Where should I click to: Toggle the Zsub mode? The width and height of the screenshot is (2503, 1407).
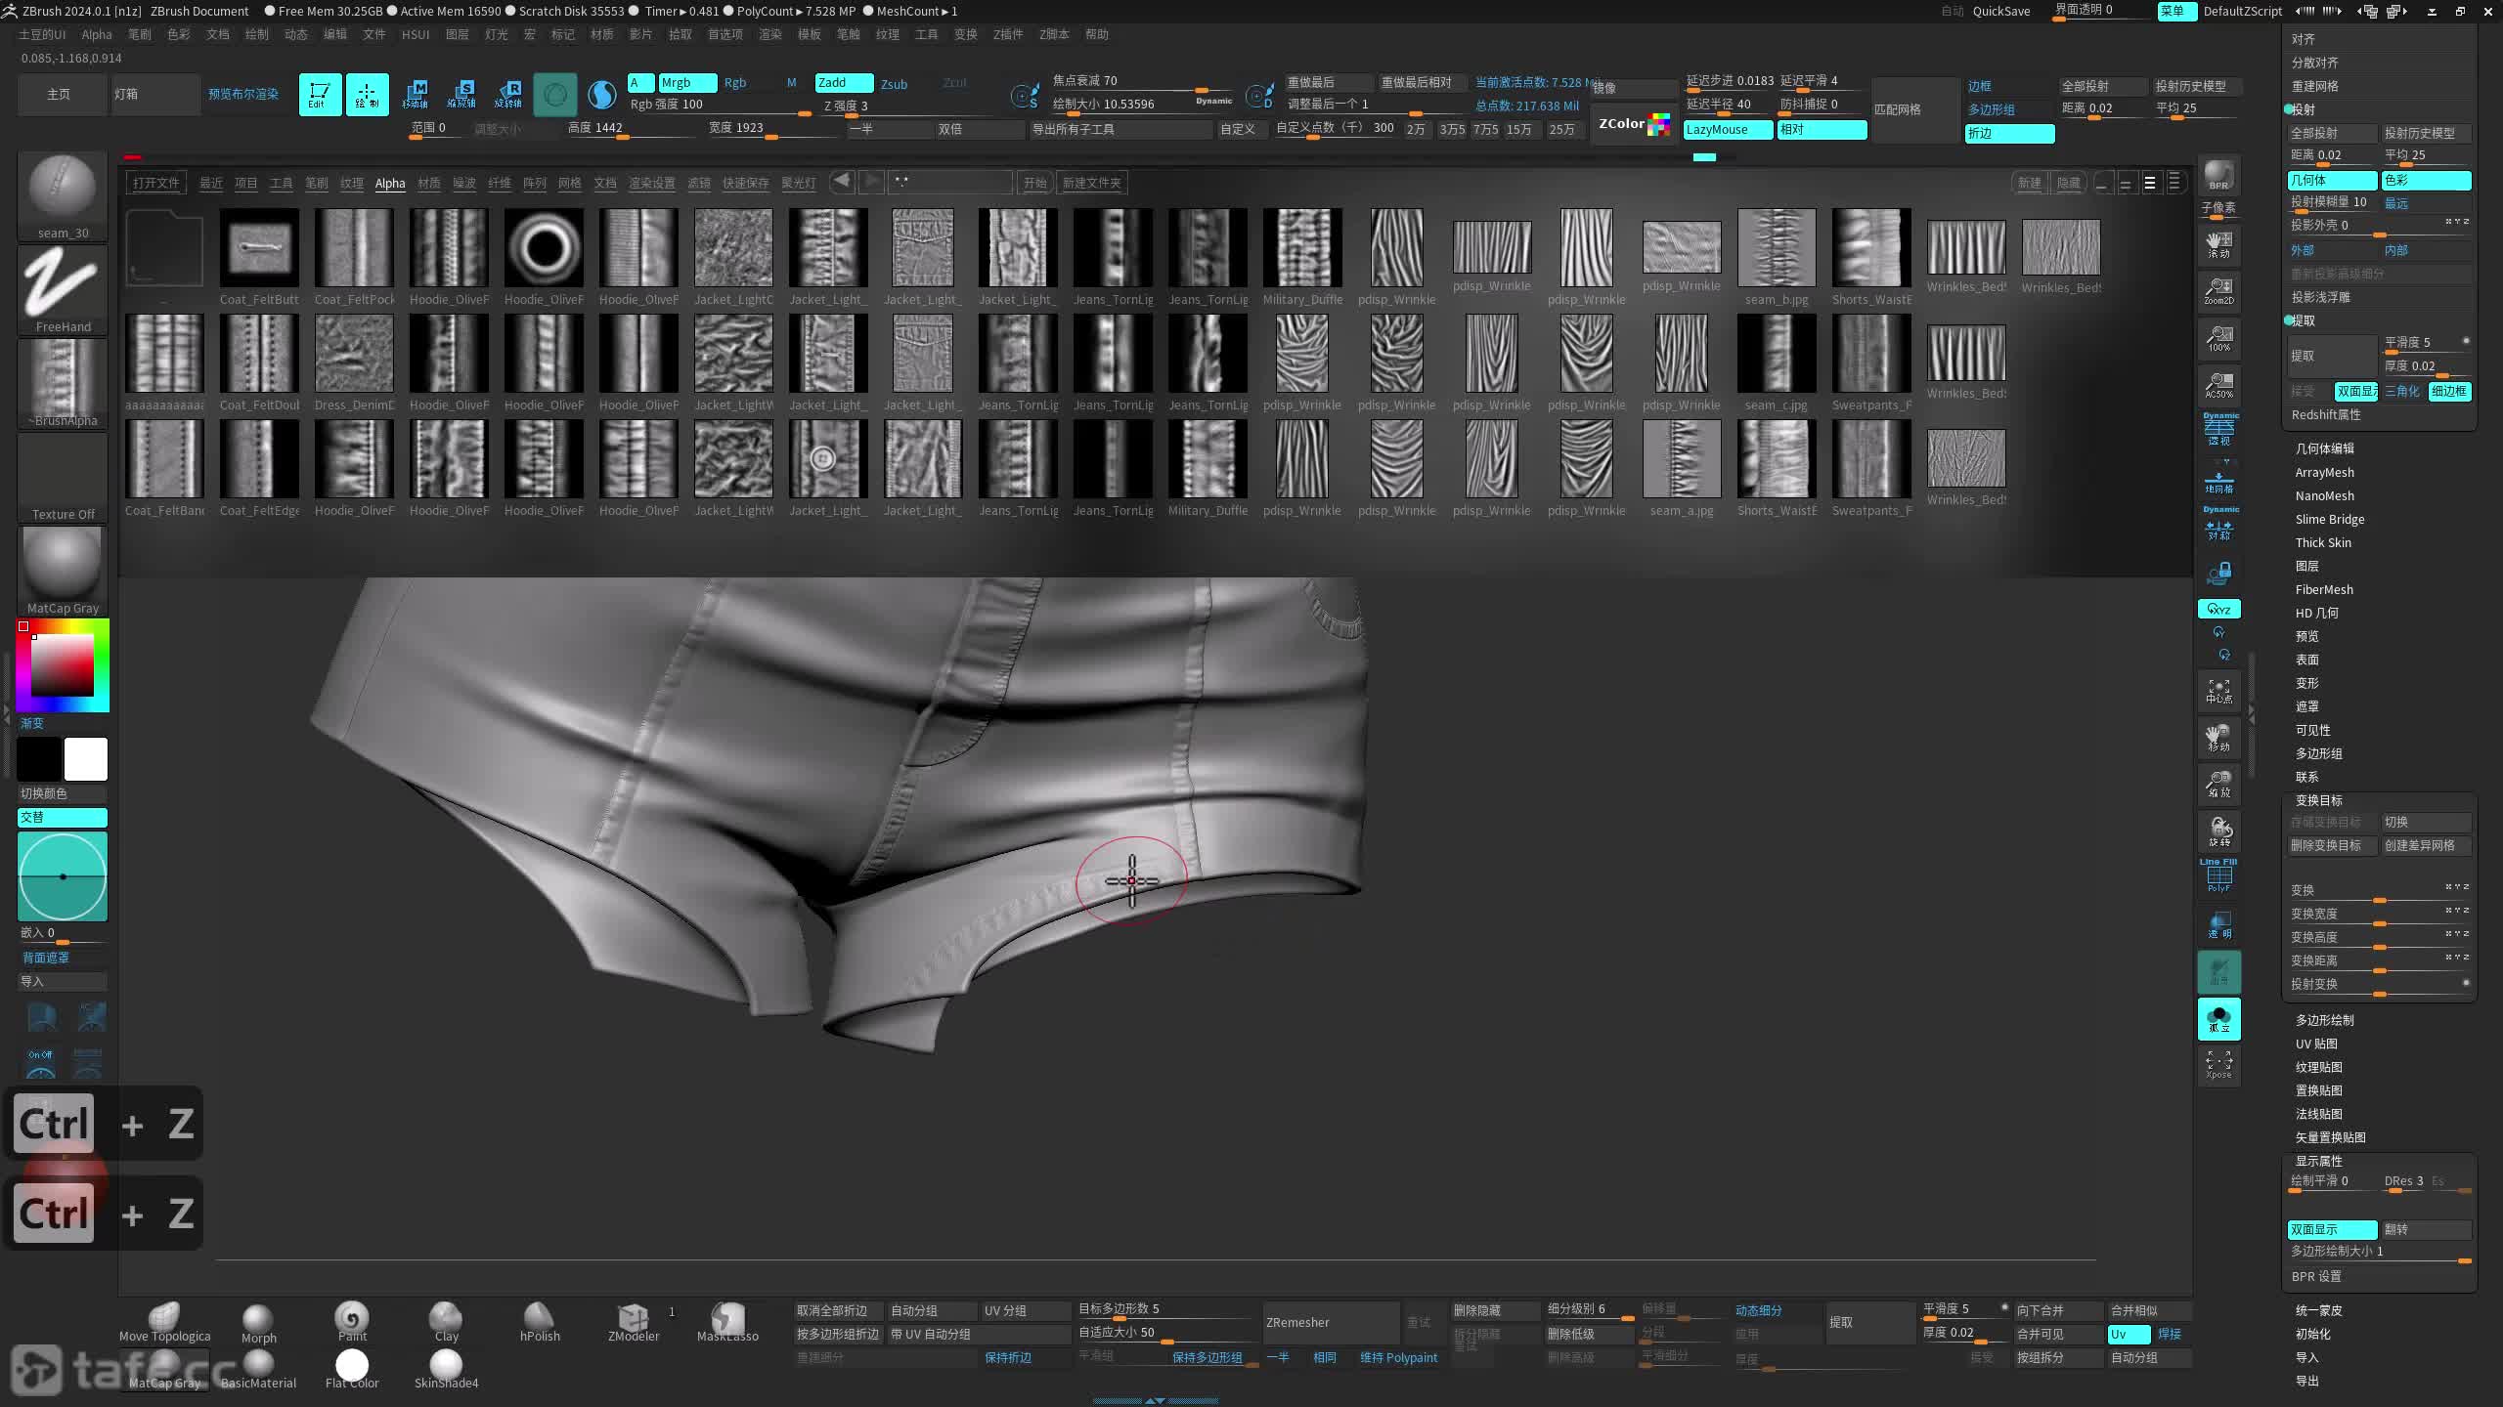(x=894, y=84)
